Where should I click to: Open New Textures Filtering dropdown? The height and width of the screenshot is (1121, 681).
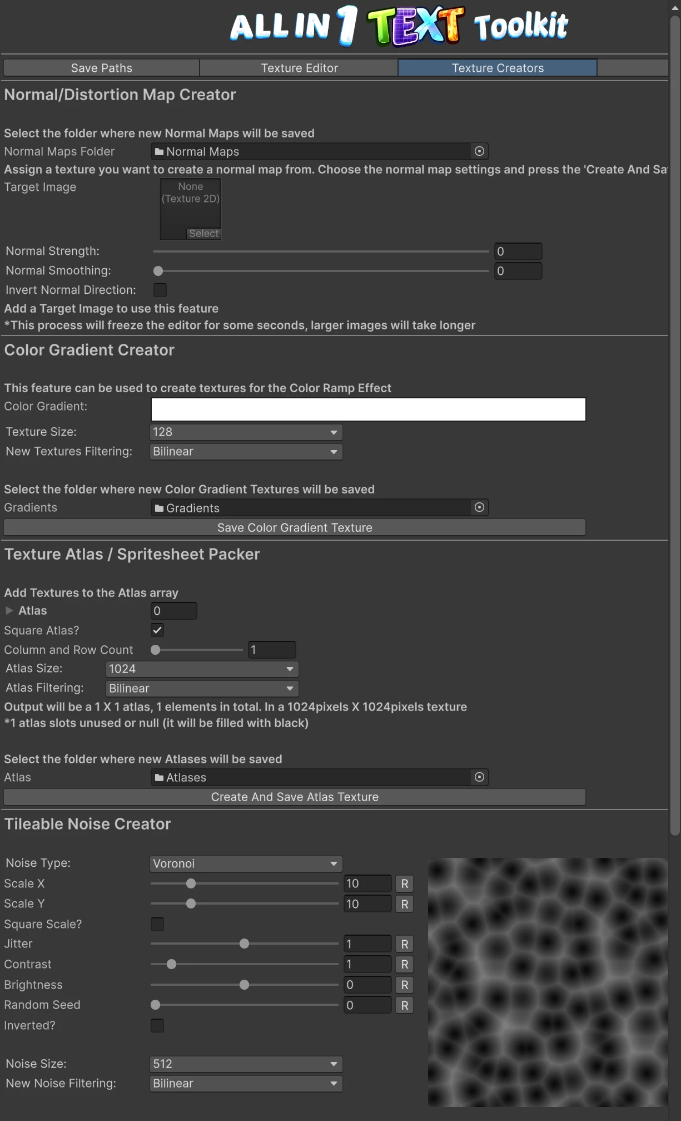(246, 452)
